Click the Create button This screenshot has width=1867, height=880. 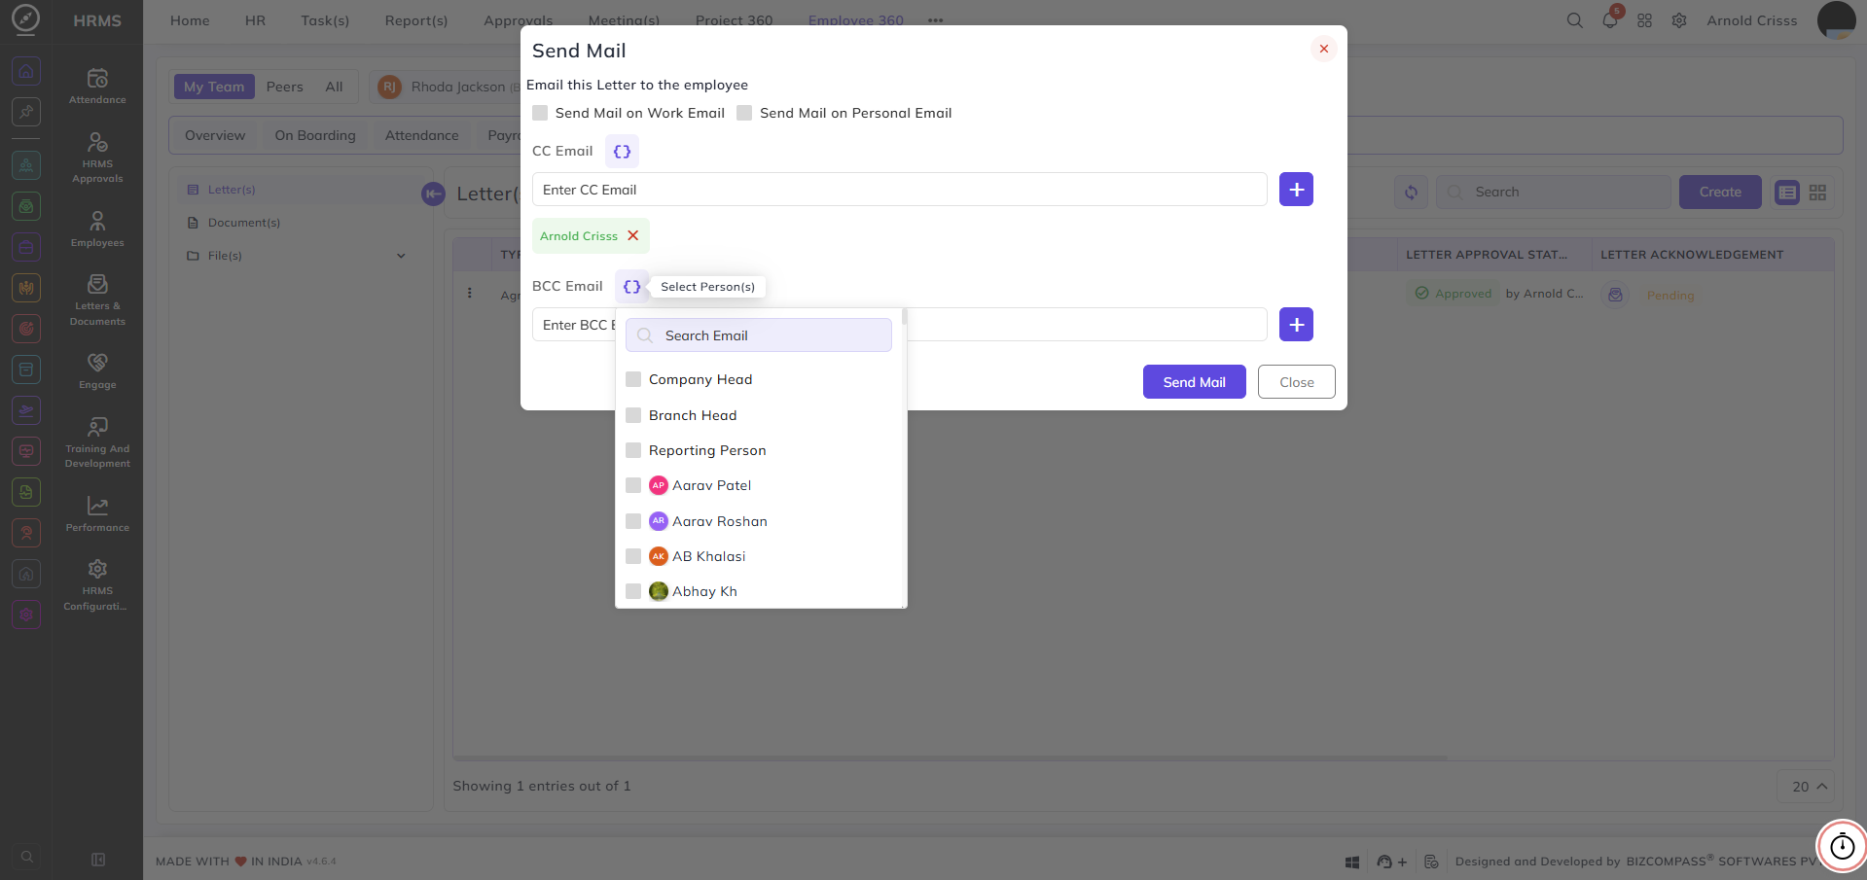pyautogui.click(x=1720, y=192)
